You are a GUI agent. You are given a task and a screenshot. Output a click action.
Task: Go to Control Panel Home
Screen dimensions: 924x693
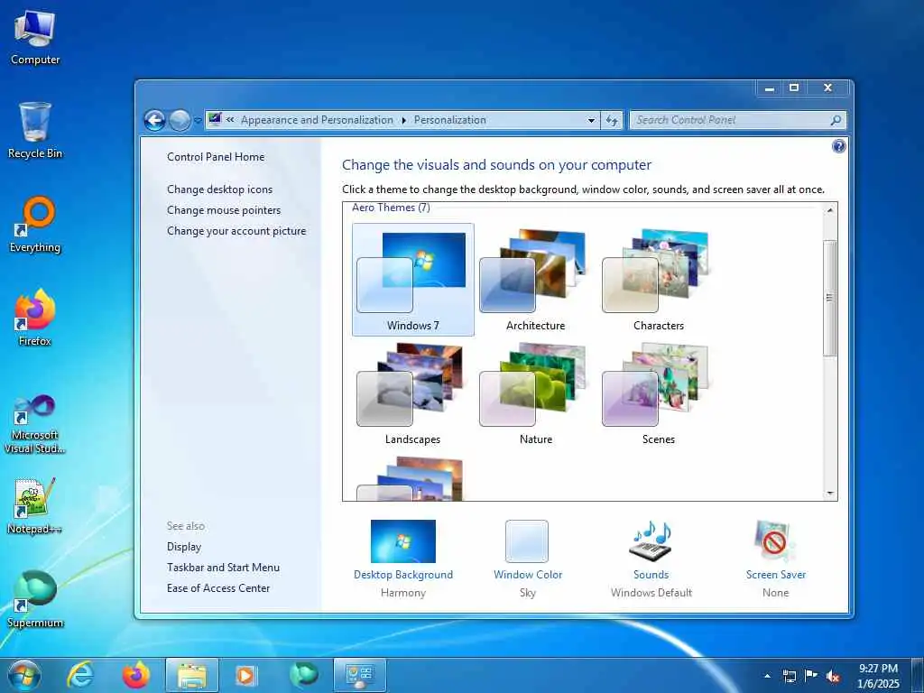click(x=216, y=157)
